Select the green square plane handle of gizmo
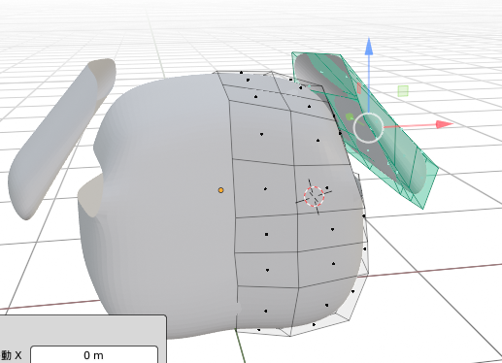The width and height of the screenshot is (502, 363). [403, 91]
